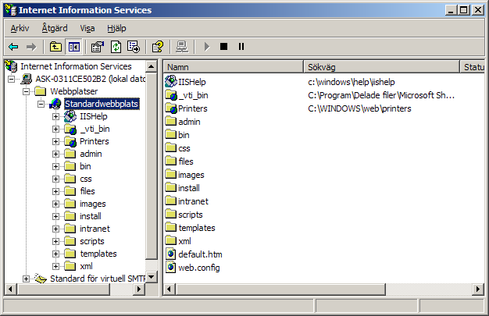Click the files folder icon in list
The image size is (489, 316).
(170, 161)
